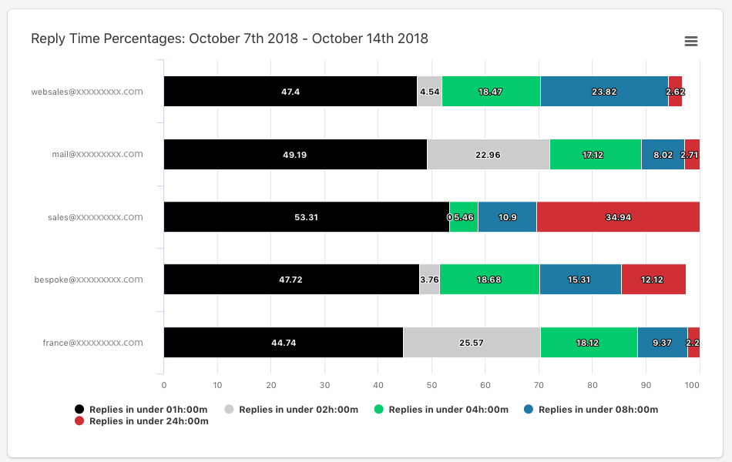Select the france blue bar segment 9.37
This screenshot has width=732, height=462.
(x=662, y=343)
